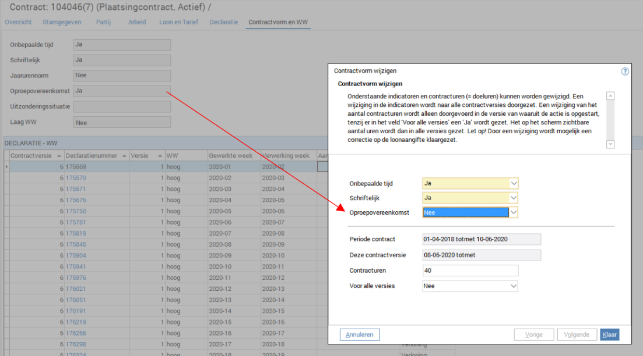Click the Klaar button
643x356 pixels.
[609, 334]
